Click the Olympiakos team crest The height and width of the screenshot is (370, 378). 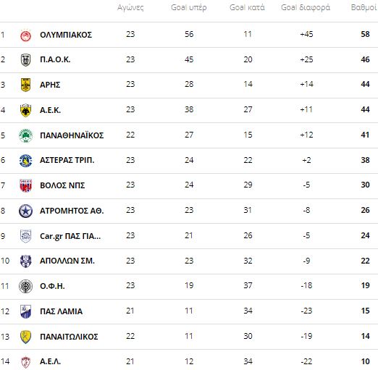pos(25,35)
